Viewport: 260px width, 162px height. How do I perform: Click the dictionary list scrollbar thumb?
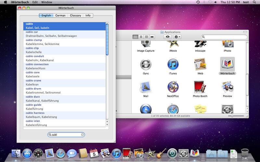[x=107, y=39]
